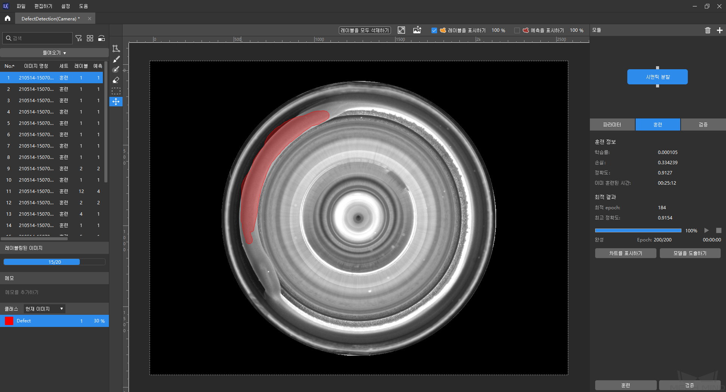Click the image enhancement icon with sparkles

pyautogui.click(x=417, y=30)
